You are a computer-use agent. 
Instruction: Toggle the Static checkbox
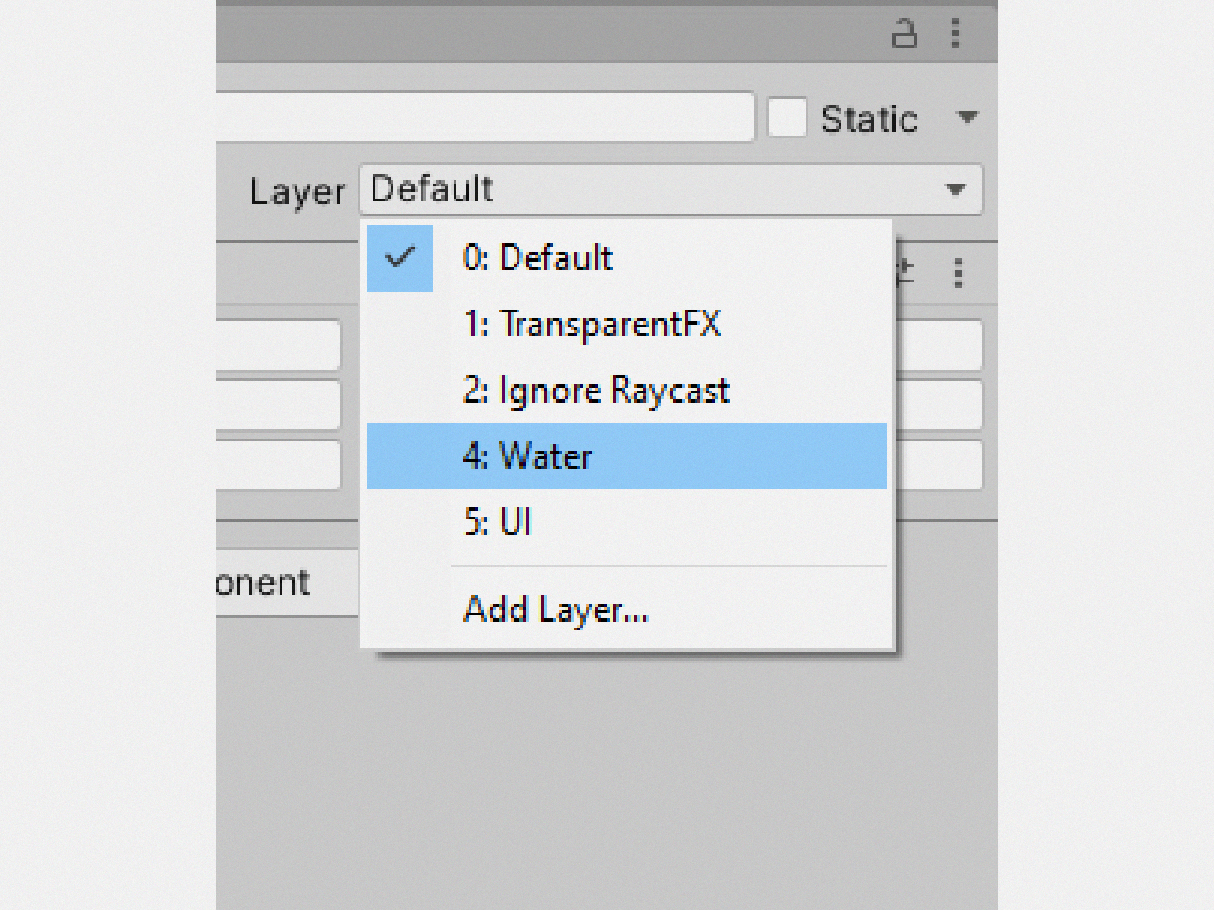pos(787,118)
